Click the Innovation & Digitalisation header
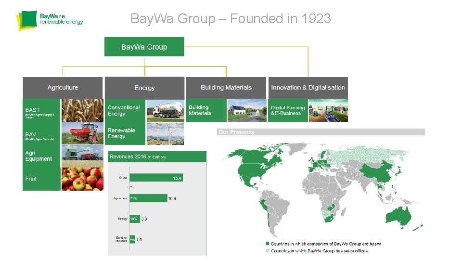Viewport: 462px width, 260px height. pyautogui.click(x=308, y=88)
